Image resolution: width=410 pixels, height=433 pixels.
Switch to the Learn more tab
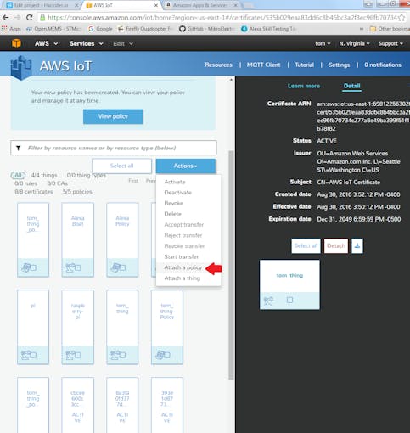pyautogui.click(x=304, y=86)
